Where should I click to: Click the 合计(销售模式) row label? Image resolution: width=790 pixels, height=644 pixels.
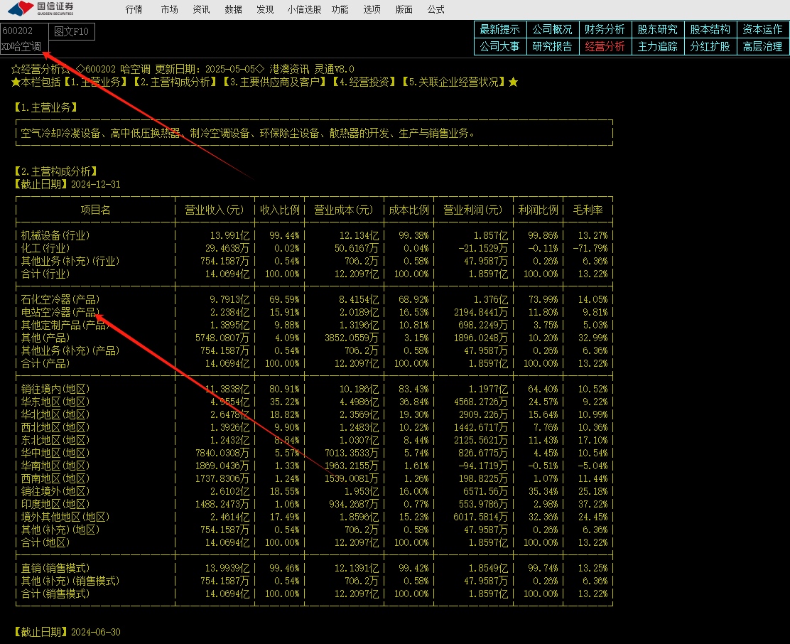(55, 594)
